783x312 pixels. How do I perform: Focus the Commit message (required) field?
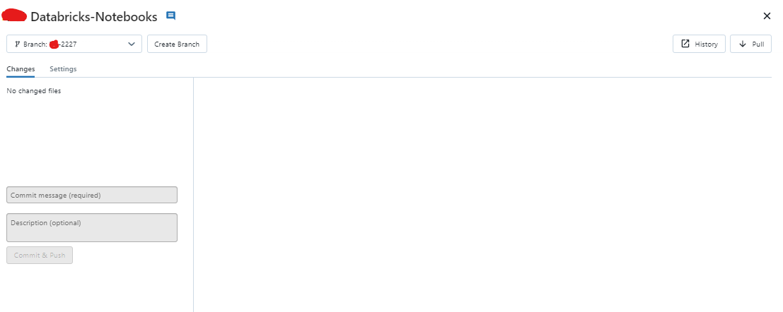pos(92,195)
